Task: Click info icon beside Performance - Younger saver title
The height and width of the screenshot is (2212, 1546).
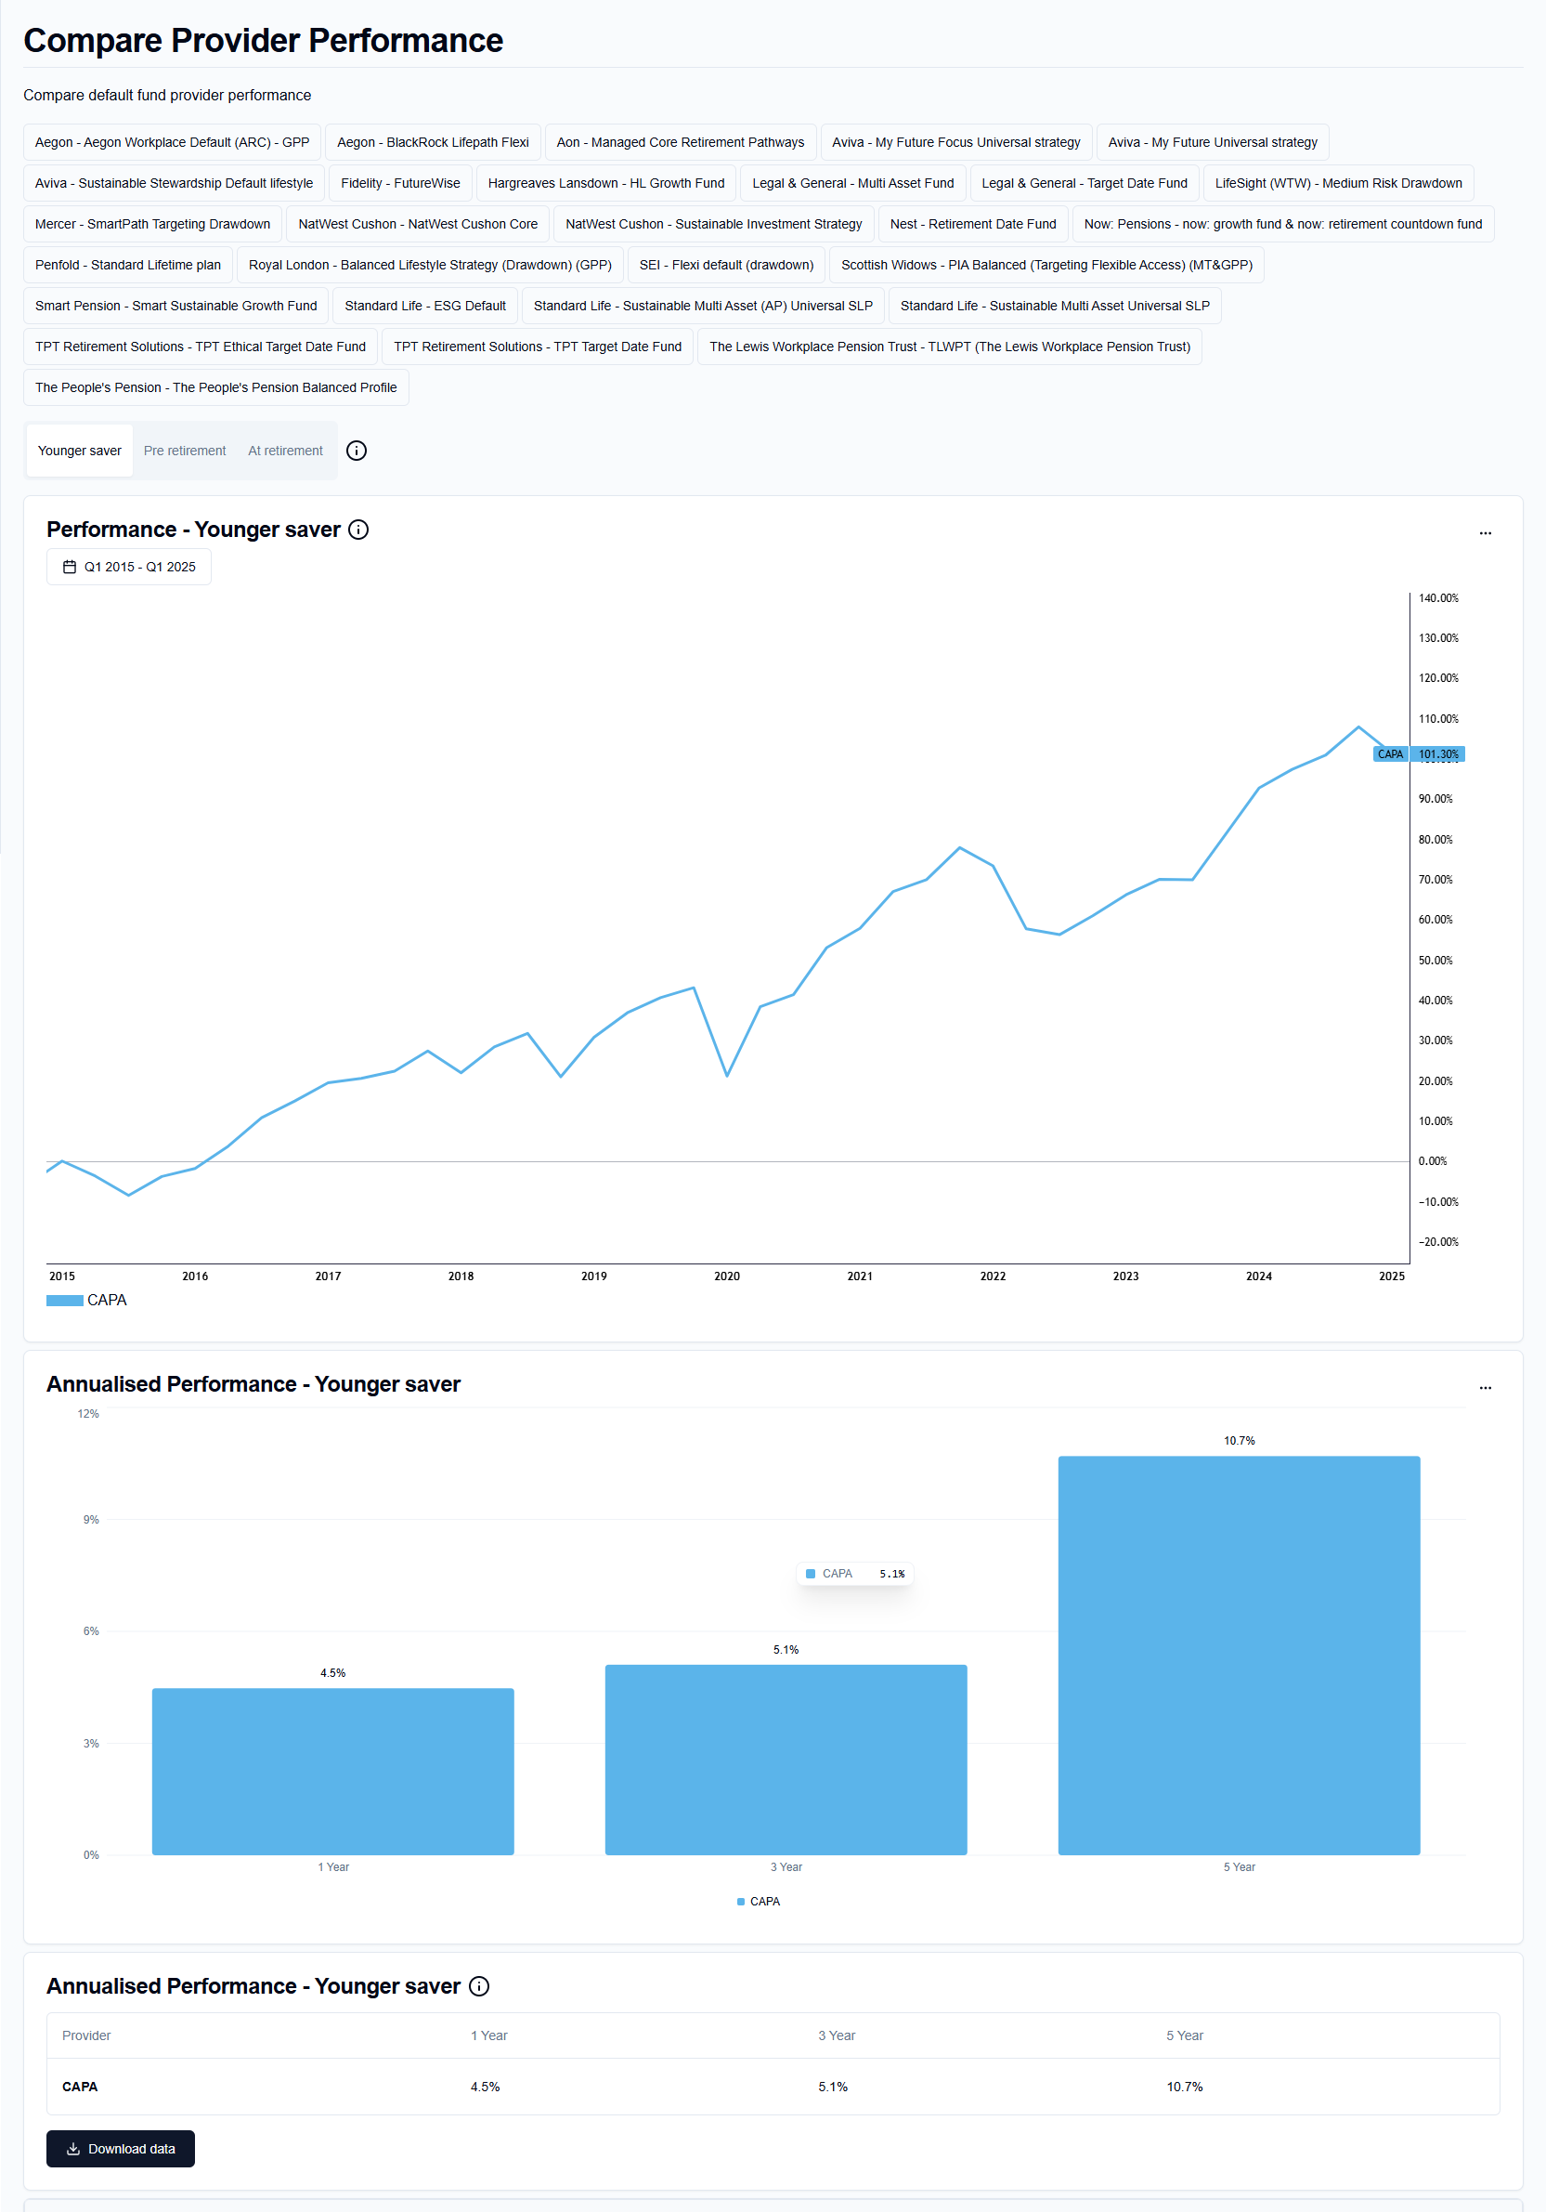Action: coord(358,530)
